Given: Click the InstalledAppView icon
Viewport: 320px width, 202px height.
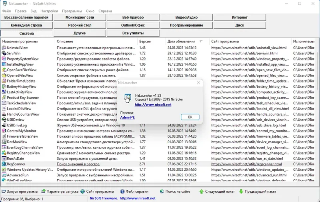Looking at the screenshot, I should pyautogui.click(x=4, y=64).
